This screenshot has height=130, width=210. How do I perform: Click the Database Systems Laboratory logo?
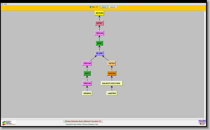tap(9, 123)
